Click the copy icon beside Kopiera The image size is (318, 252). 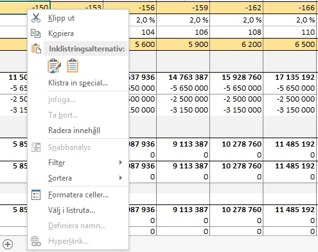click(x=35, y=33)
